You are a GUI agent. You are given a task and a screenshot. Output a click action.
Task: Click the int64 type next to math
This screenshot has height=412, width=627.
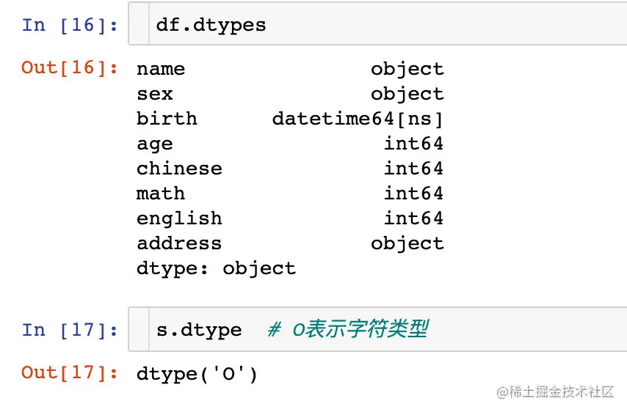pyautogui.click(x=413, y=194)
